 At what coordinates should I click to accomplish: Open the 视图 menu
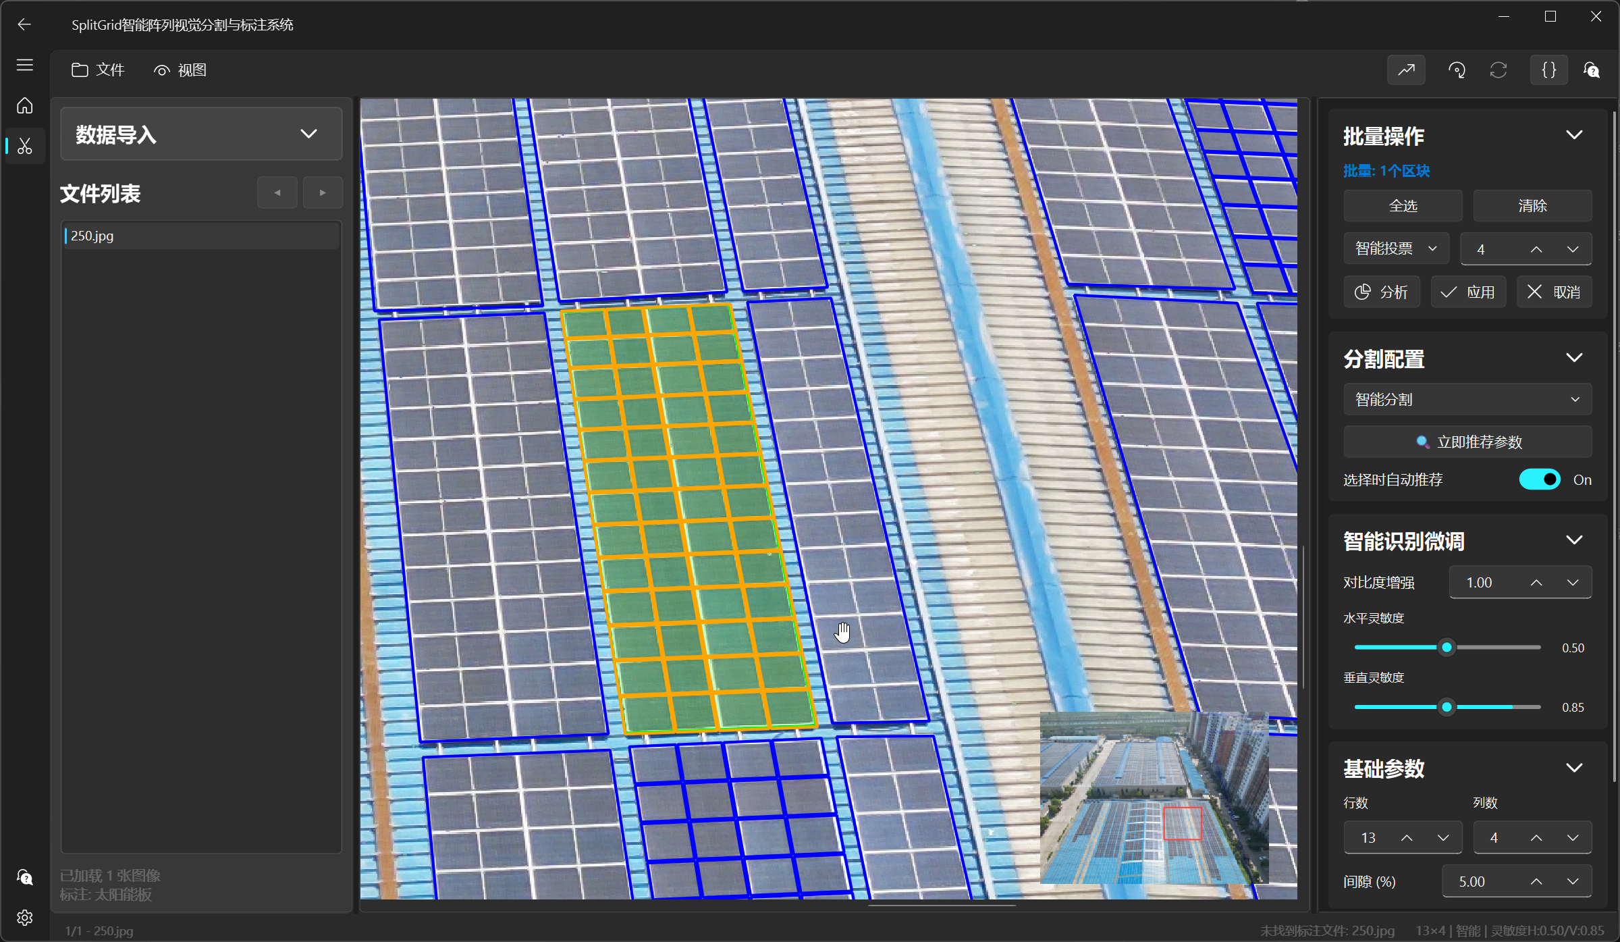coord(180,70)
